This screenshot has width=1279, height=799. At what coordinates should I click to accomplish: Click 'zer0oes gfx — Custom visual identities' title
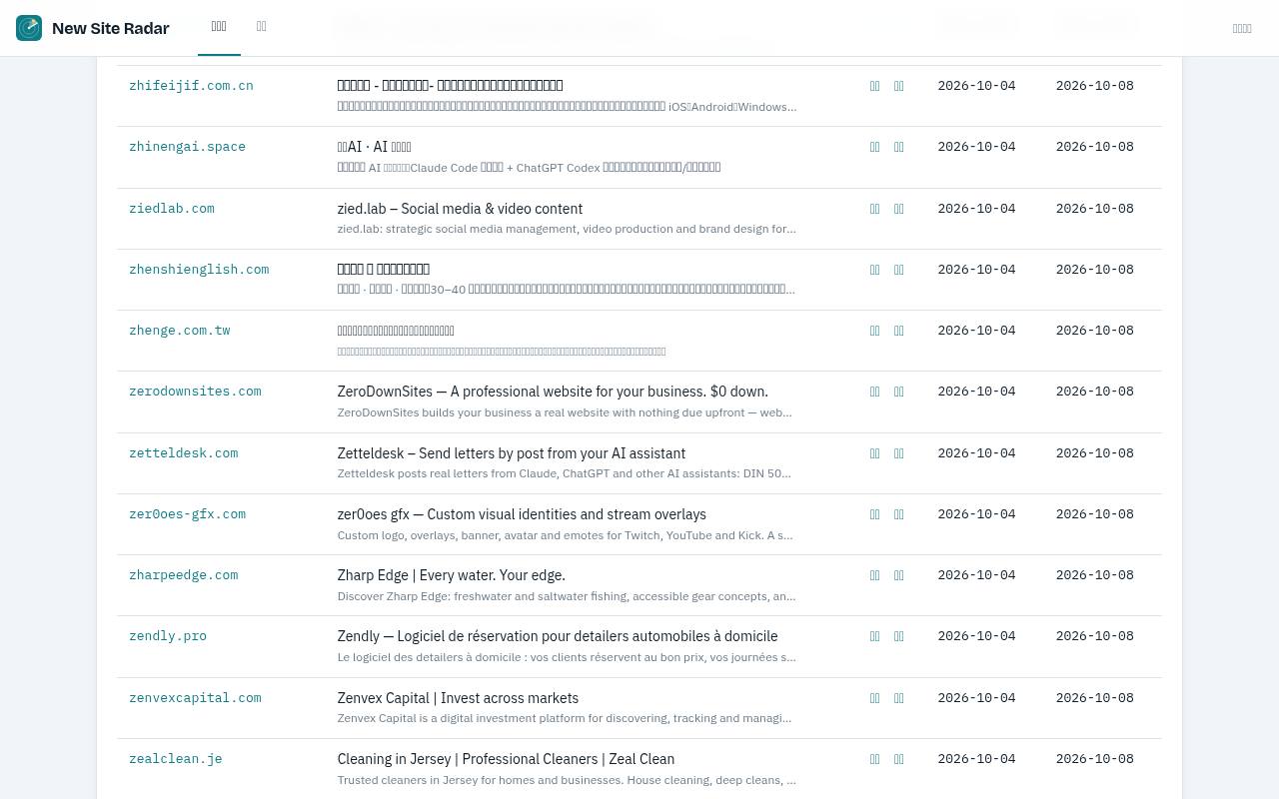[x=522, y=514]
